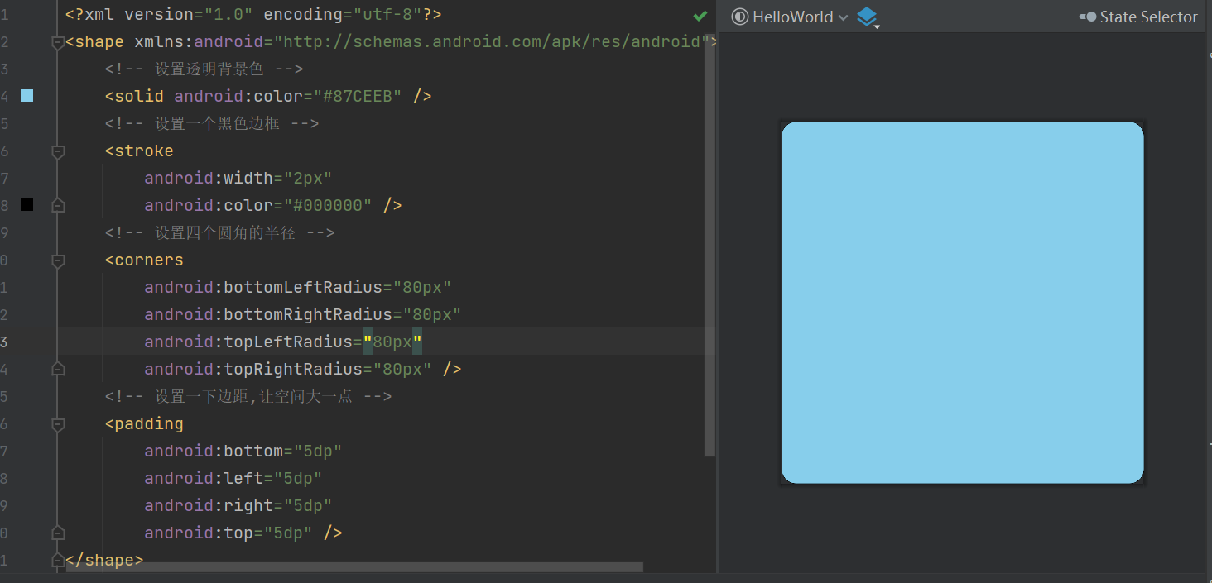Image resolution: width=1212 pixels, height=583 pixels.
Task: Collapse the corners tag fold marker
Action: [58, 260]
